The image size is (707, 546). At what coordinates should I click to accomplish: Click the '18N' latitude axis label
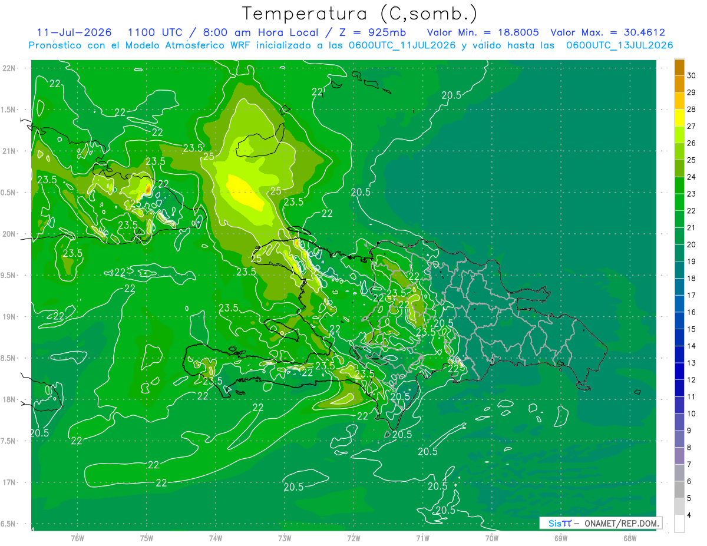pyautogui.click(x=9, y=399)
